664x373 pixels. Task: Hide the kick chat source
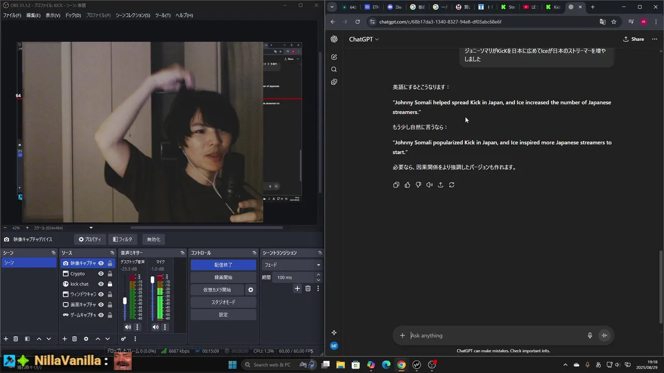101,284
